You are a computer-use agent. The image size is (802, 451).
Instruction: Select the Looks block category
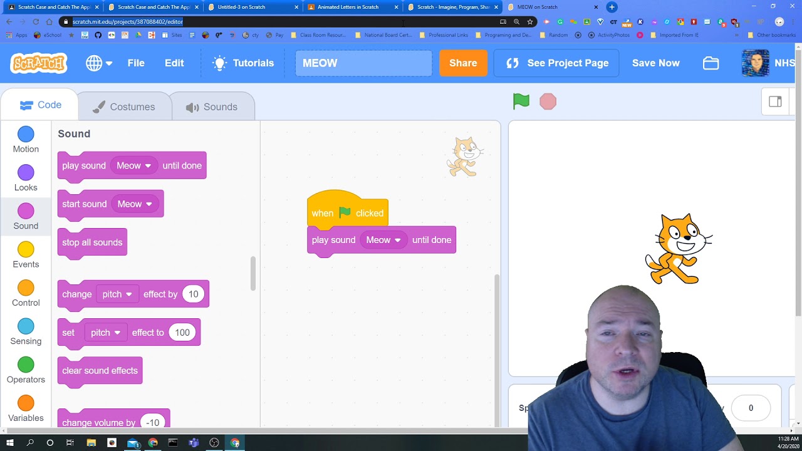tap(26, 179)
